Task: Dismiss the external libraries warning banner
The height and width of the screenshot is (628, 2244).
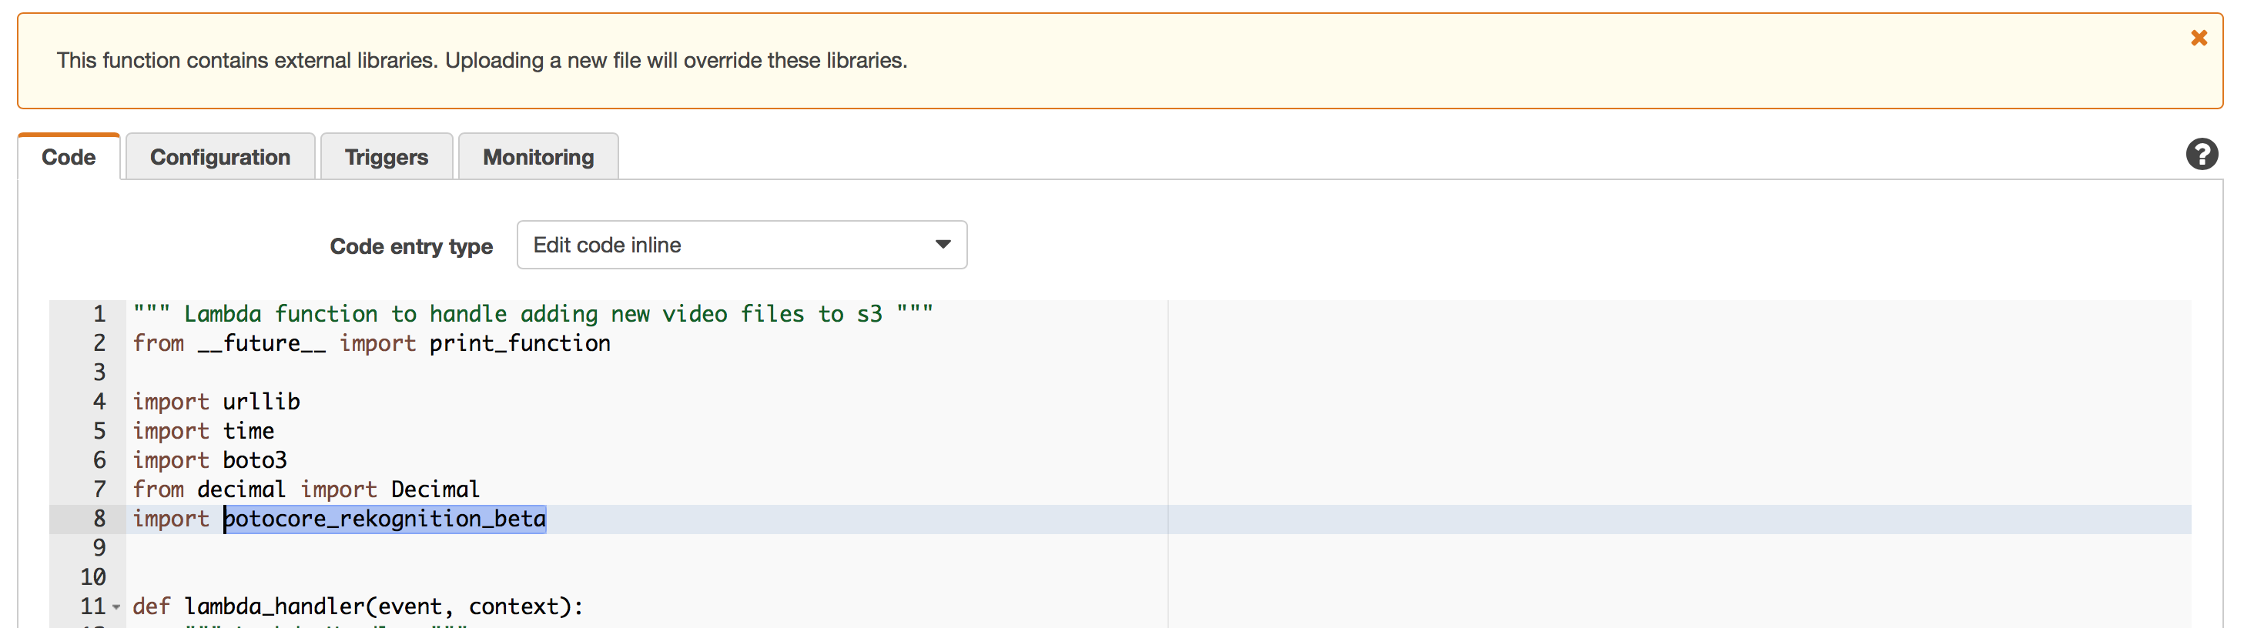Action: tap(2199, 38)
